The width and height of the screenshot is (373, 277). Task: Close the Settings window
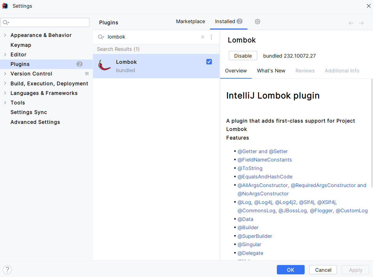368,6
